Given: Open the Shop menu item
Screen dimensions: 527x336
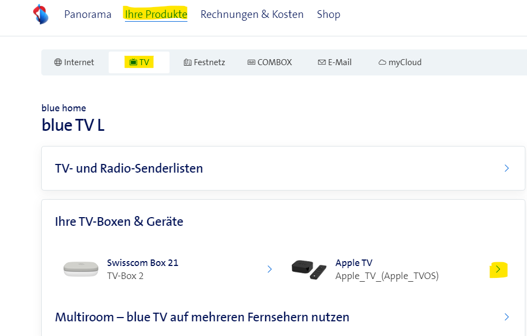Looking at the screenshot, I should (x=329, y=15).
